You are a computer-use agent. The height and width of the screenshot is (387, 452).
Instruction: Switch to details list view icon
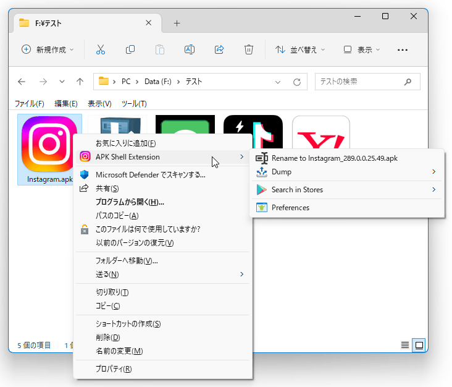click(x=405, y=345)
